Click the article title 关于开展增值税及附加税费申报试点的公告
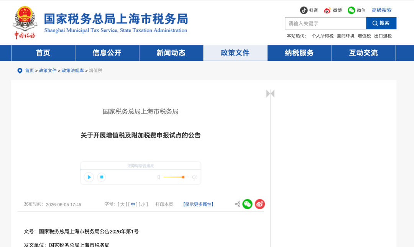 pyautogui.click(x=140, y=136)
